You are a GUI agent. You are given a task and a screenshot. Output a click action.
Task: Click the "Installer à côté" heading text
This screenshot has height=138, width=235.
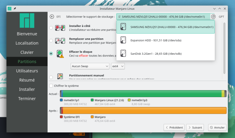tap(80, 26)
